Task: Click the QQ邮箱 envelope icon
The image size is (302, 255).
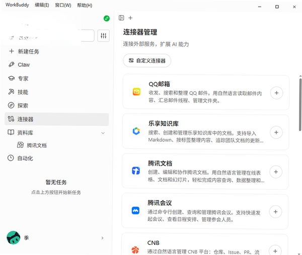Action: click(x=136, y=92)
